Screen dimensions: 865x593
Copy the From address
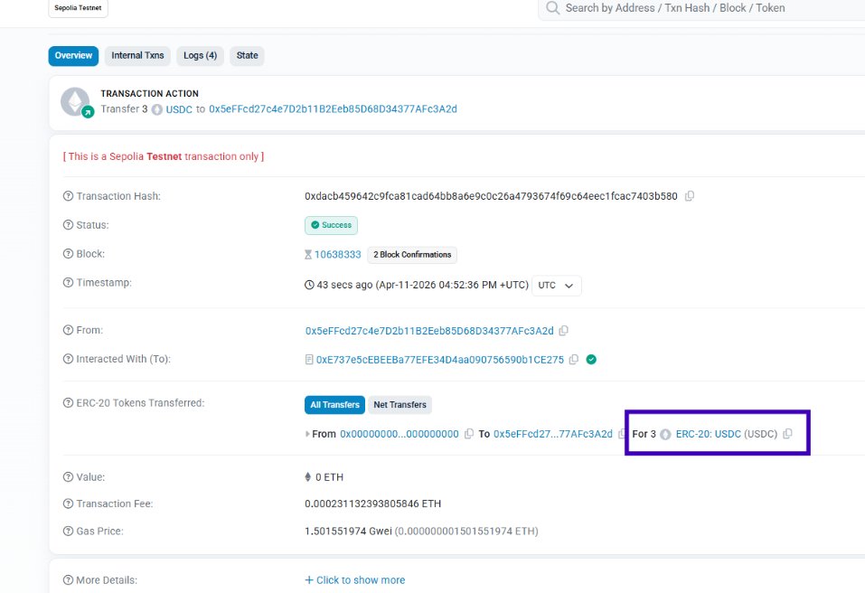tap(563, 331)
